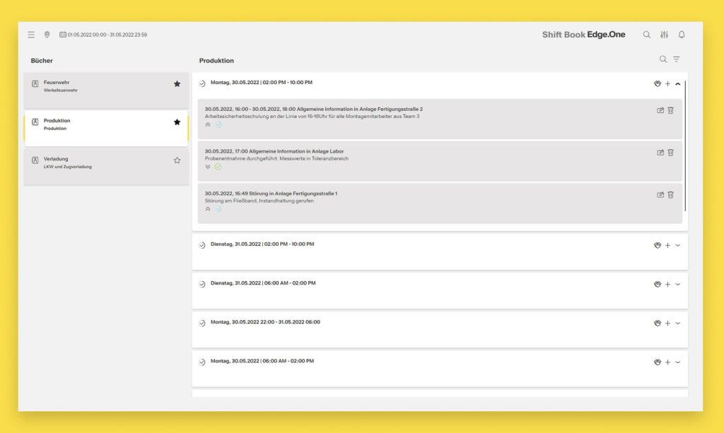Image resolution: width=724 pixels, height=433 pixels.
Task: Open date range 01.05.2022 - 31.05.2022 picker
Action: [104, 35]
